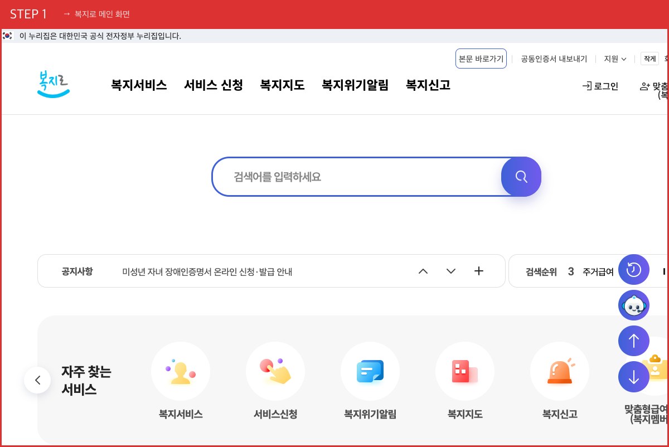Click 공동인증서 내보내기 link
Image resolution: width=669 pixels, height=447 pixels.
pyautogui.click(x=554, y=59)
